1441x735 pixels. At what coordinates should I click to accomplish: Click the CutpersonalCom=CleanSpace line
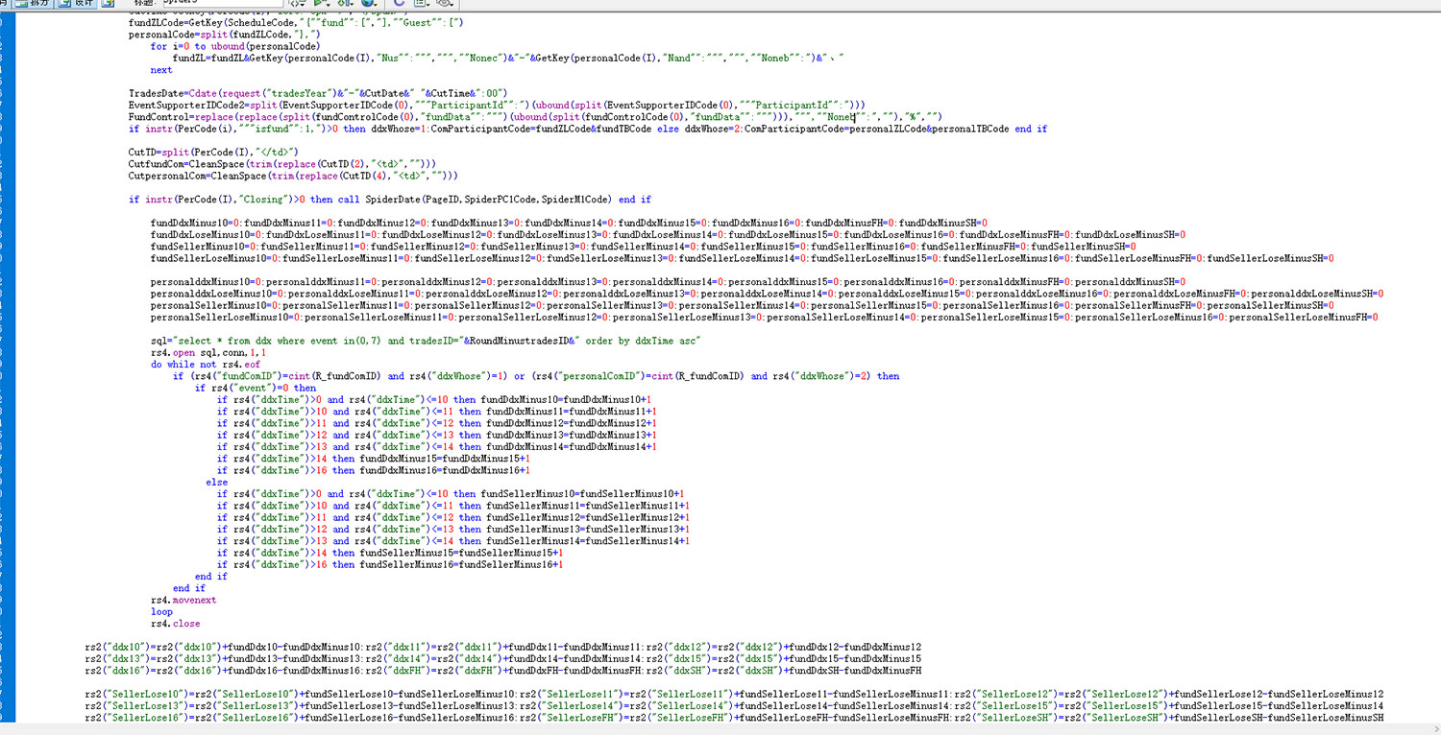pyautogui.click(x=293, y=177)
